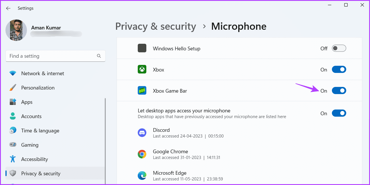
Task: Click the Accounts person icon
Action: pos(13,116)
